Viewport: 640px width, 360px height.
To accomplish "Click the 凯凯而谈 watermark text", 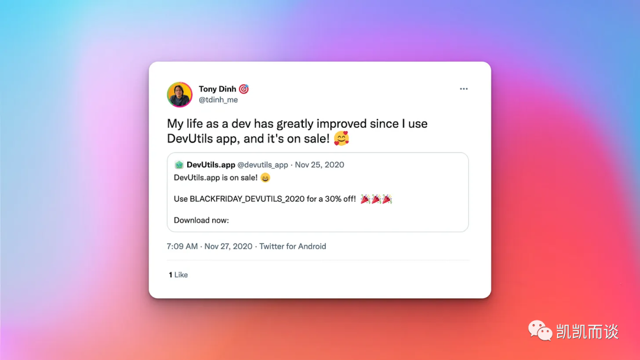I will pos(587,331).
